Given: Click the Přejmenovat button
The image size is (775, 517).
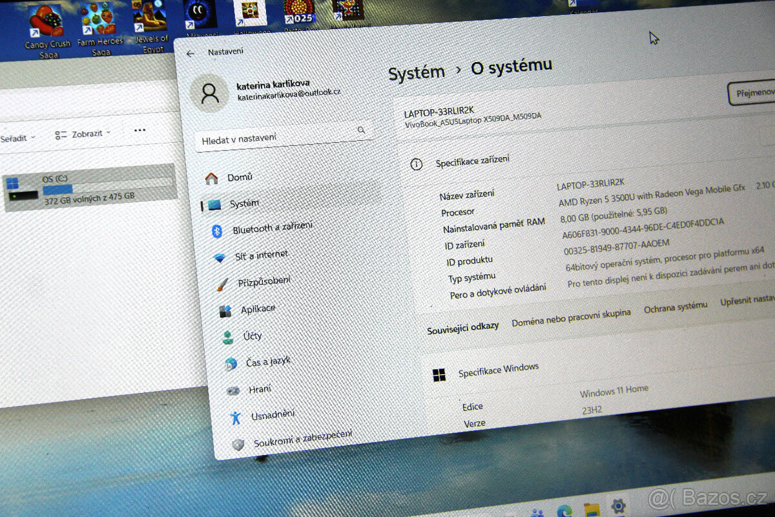Looking at the screenshot, I should pos(752,93).
